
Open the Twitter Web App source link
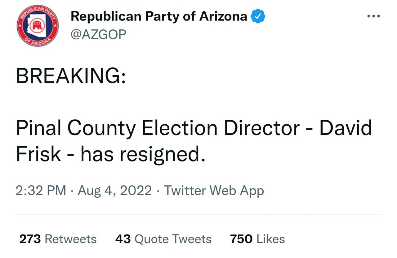tap(214, 191)
